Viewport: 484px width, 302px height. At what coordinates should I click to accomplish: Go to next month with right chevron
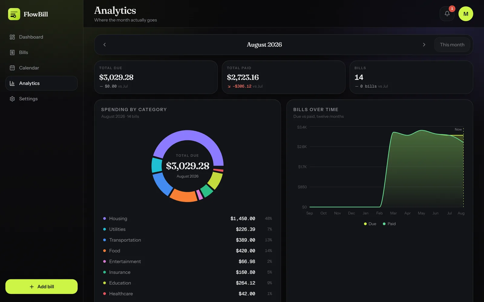424,45
